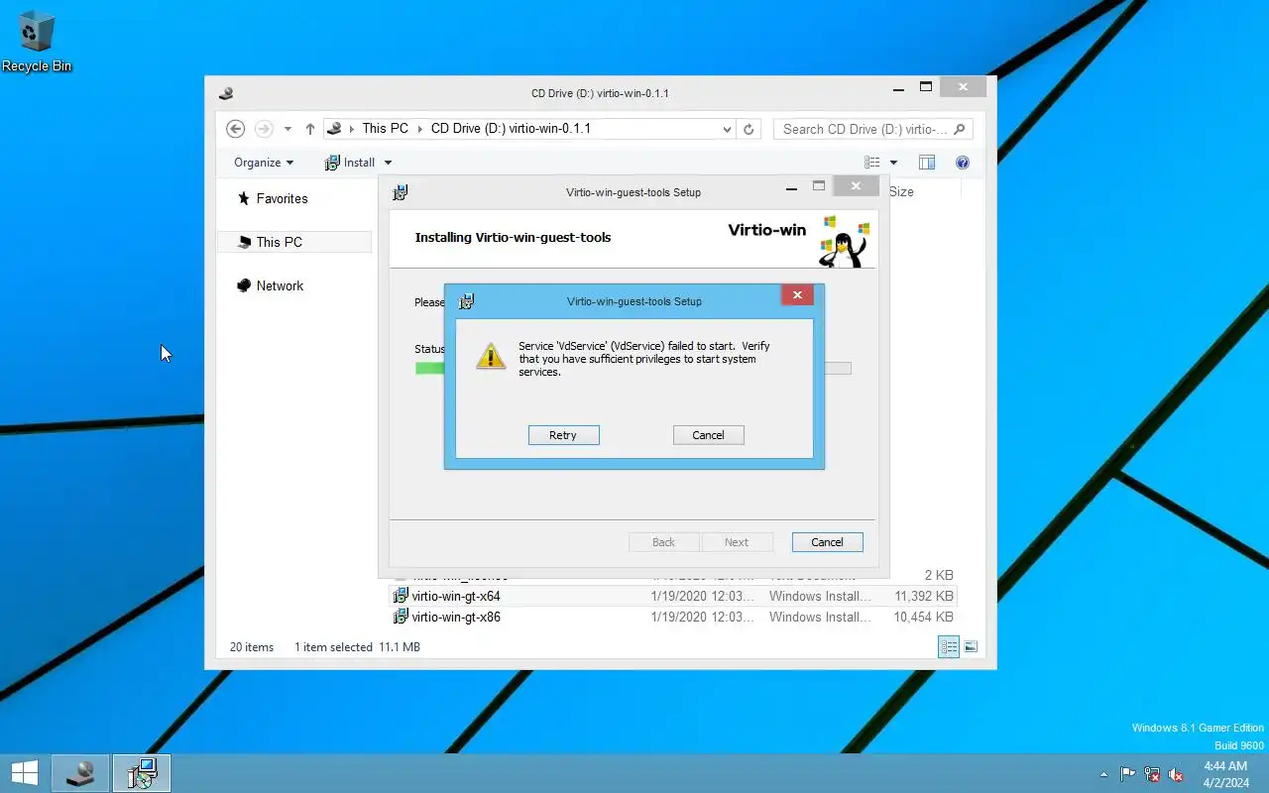This screenshot has height=793, width=1269.
Task: Click the Tux penguin Virtio-win logo
Action: [x=845, y=240]
